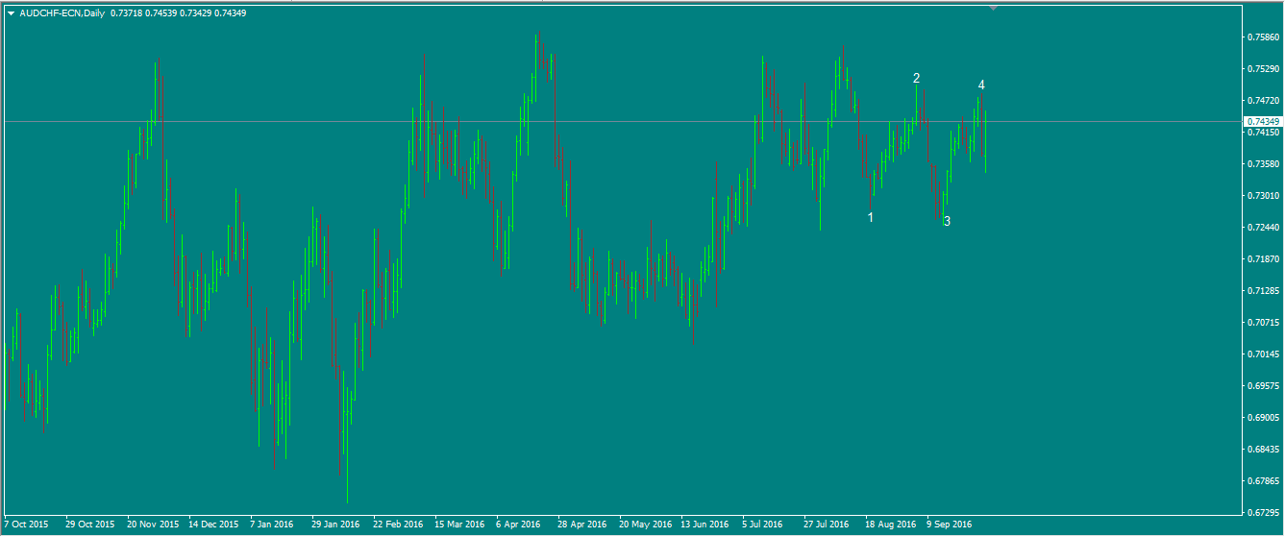Click price level 0.75860 on the scale
This screenshot has height=537, width=1285.
point(1262,37)
